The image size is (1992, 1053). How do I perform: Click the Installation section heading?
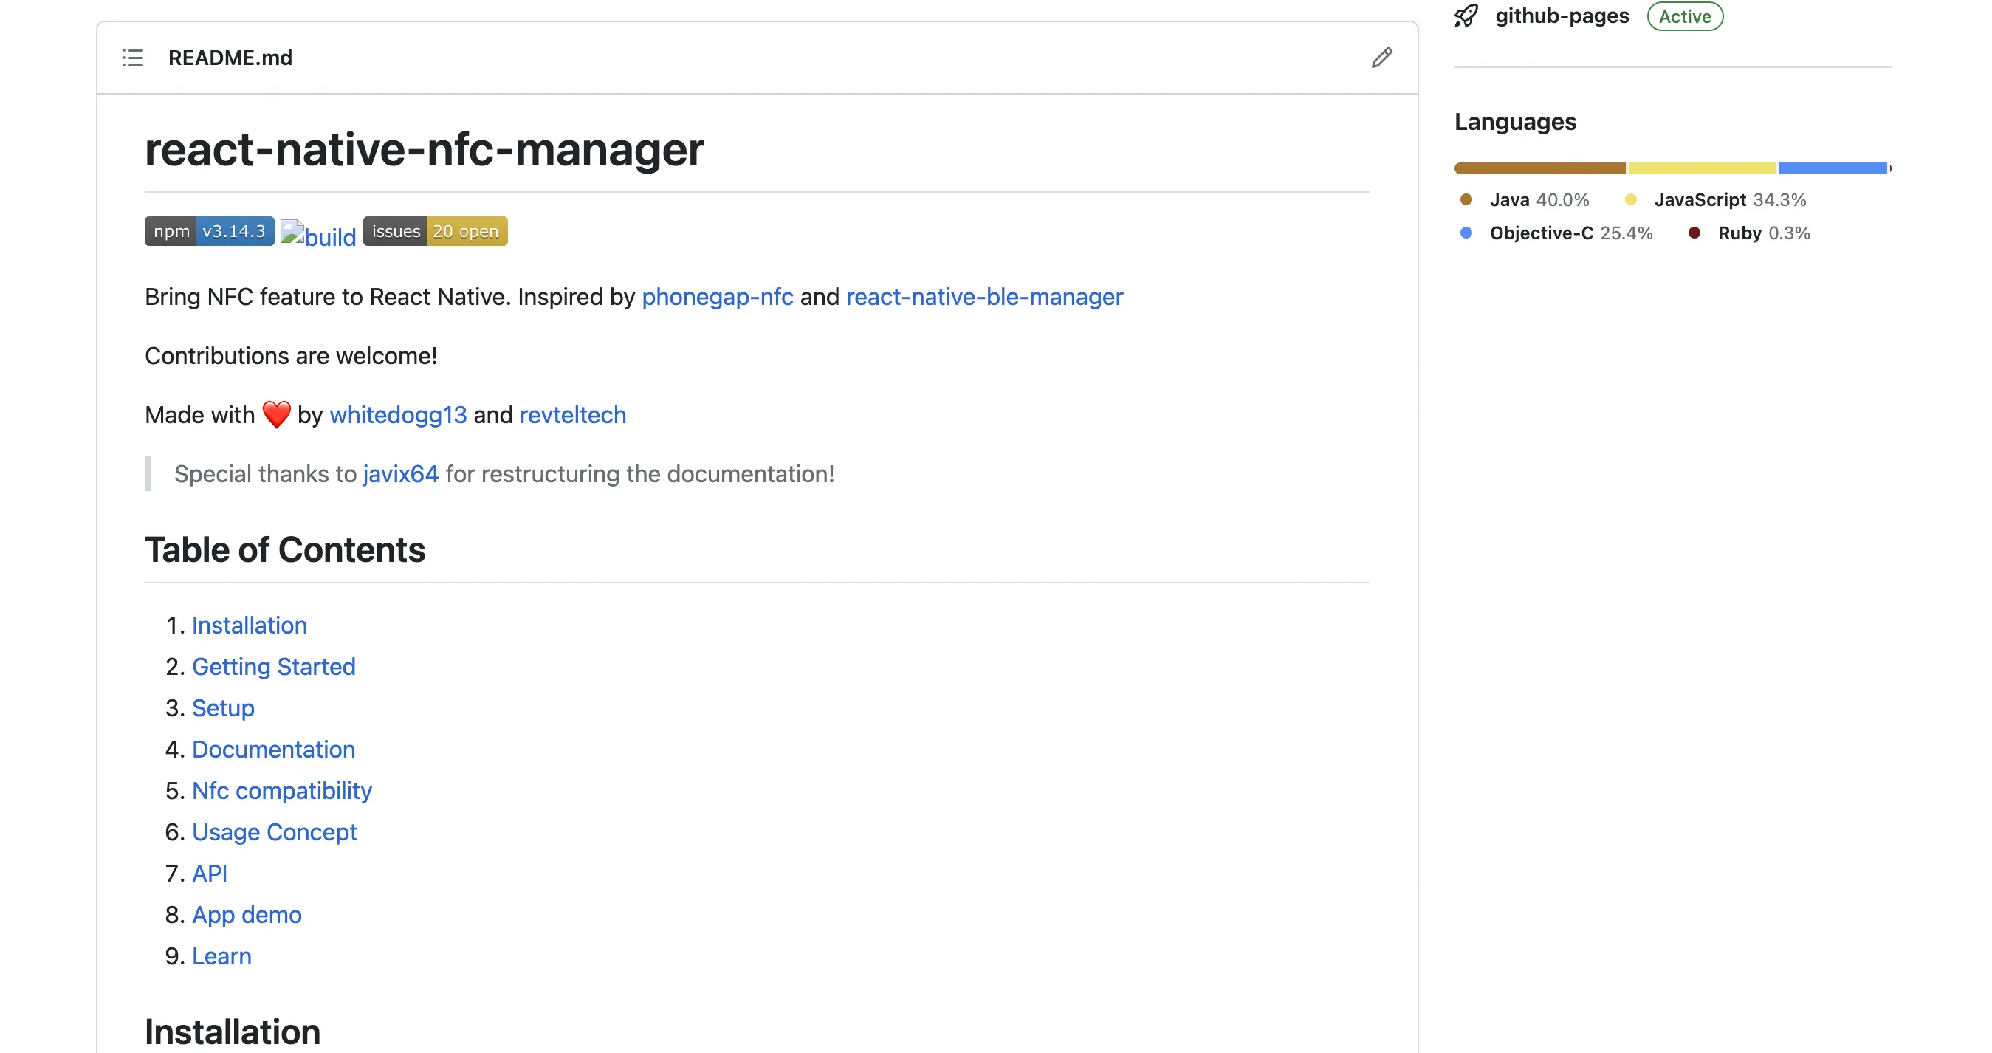tap(232, 1032)
